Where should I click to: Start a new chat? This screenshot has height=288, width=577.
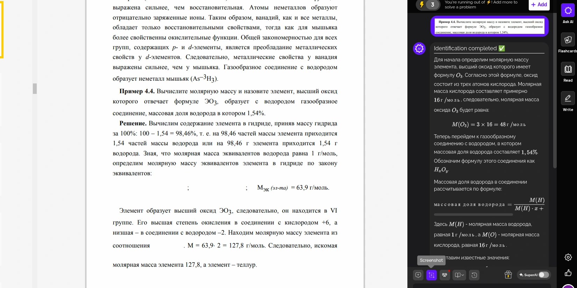418,275
